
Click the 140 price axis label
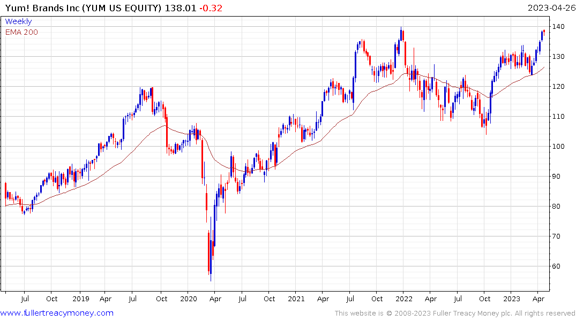[558, 26]
